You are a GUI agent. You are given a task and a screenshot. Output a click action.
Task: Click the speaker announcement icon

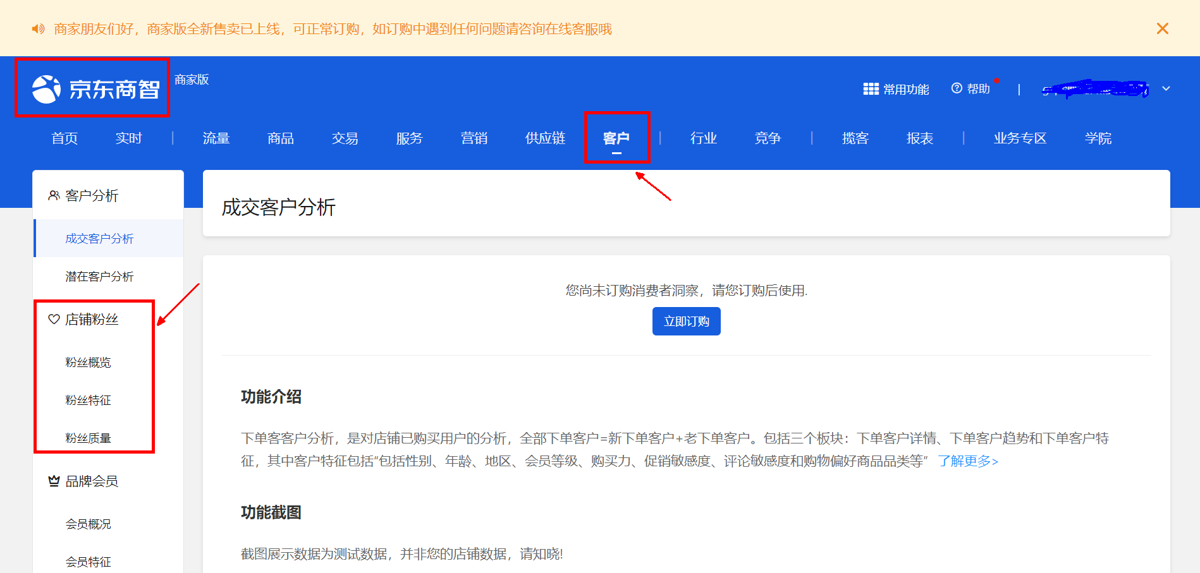[x=39, y=29]
